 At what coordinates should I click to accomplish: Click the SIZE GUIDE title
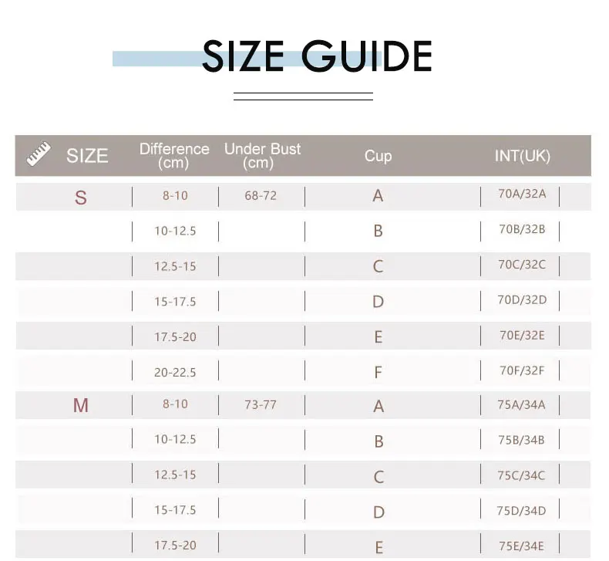click(x=317, y=56)
